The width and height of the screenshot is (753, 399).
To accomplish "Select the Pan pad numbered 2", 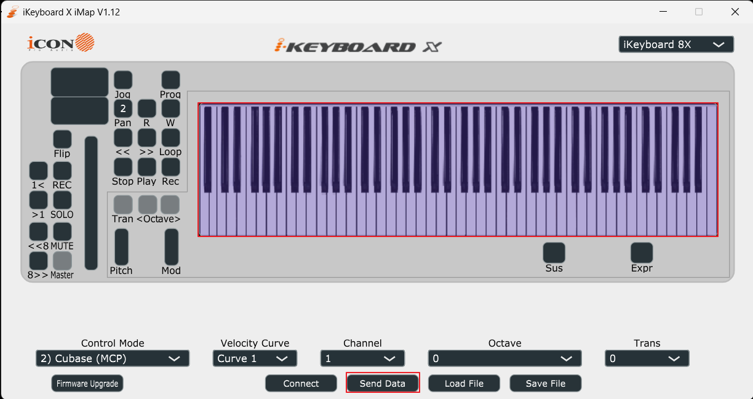I will [x=123, y=108].
